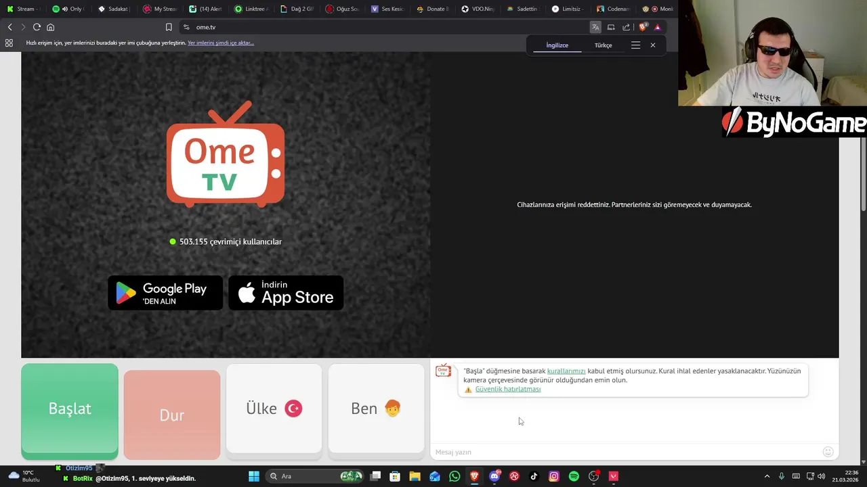
Task: Open Task View on taskbar
Action: tap(375, 476)
